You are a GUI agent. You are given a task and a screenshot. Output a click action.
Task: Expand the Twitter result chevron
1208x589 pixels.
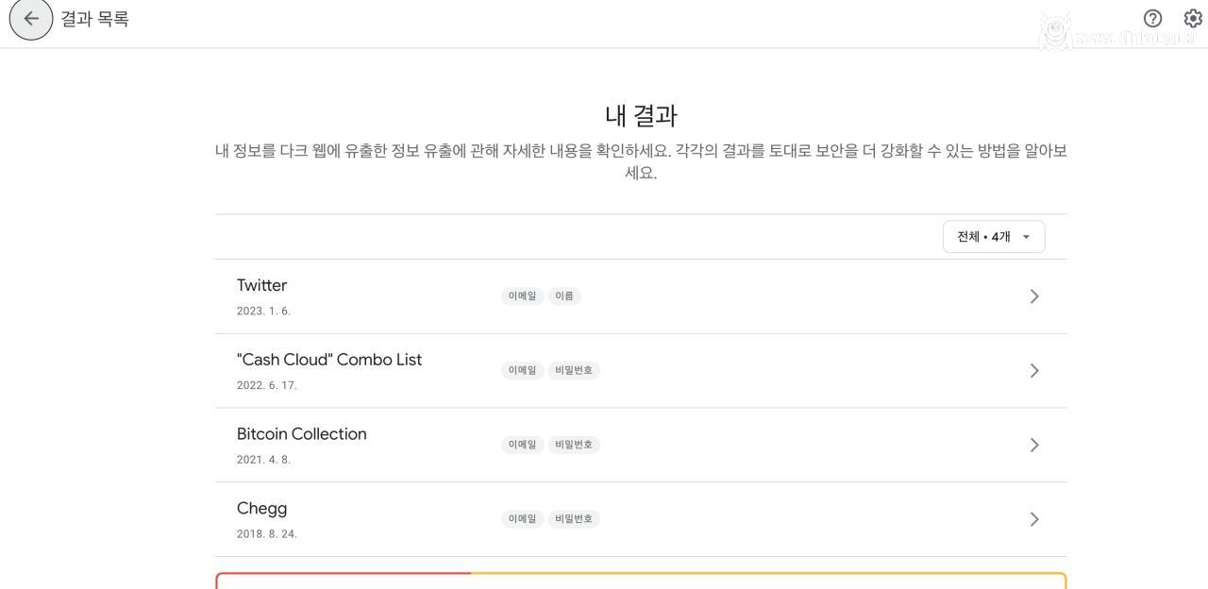pyautogui.click(x=1034, y=296)
